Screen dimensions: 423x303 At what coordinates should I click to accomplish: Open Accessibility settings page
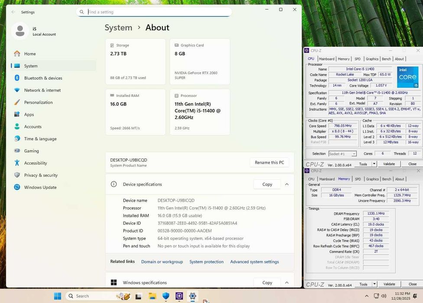pyautogui.click(x=53, y=163)
